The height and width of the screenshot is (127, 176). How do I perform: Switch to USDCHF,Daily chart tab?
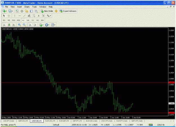click(107, 121)
